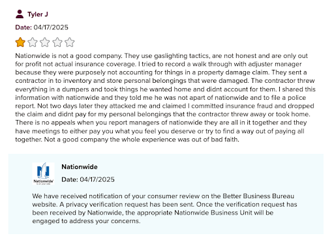The height and width of the screenshot is (238, 334).
Task: Click the fifth empty rating star
Action: tap(70, 42)
